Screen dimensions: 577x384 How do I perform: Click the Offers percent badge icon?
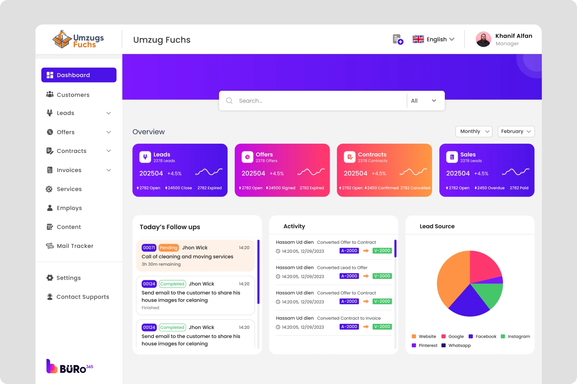50,132
